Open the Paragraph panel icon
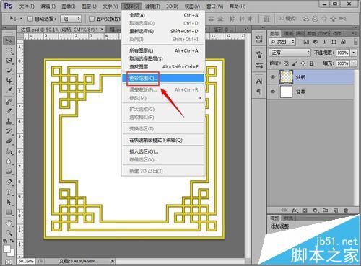 pos(259,92)
